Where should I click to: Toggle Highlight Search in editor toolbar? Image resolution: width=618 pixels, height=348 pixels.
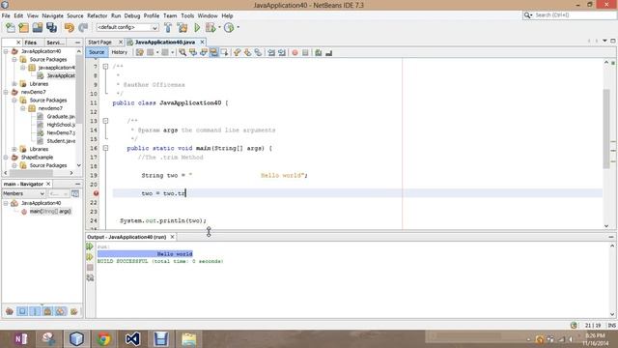pos(213,52)
